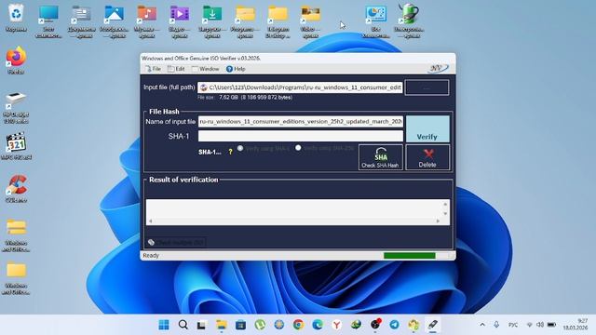Open the Help menu
This screenshot has width=596, height=335.
[x=236, y=69]
